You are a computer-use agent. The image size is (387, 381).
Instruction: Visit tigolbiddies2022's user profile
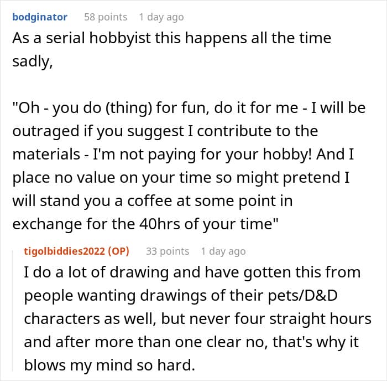(x=65, y=251)
